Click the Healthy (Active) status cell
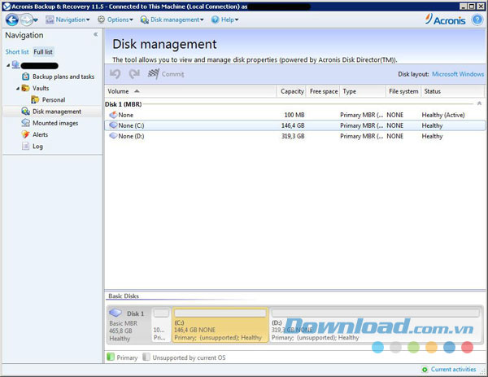This screenshot has width=488, height=377. (x=443, y=115)
